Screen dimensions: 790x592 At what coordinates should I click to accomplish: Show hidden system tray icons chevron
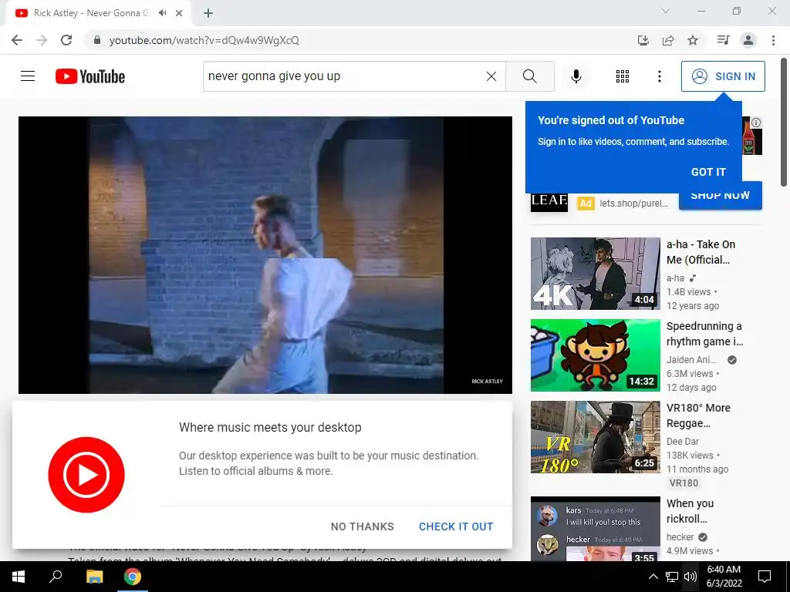[653, 577]
